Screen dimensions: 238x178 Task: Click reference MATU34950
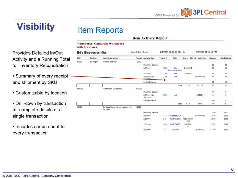(175, 124)
